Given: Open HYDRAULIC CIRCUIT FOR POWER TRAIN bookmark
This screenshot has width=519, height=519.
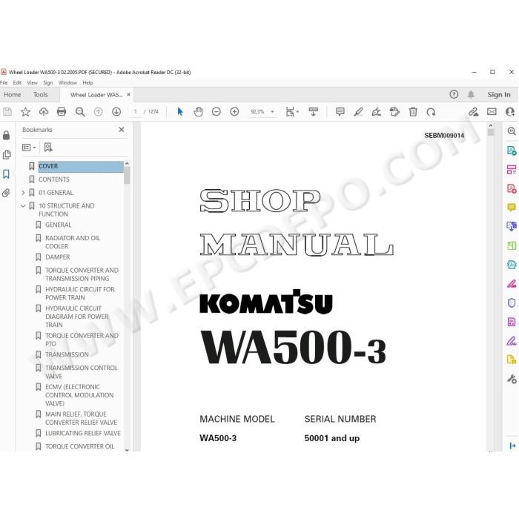Looking at the screenshot, I should click(x=80, y=294).
